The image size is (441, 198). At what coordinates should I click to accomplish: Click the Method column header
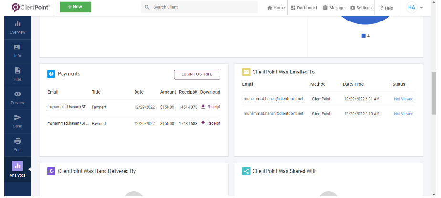point(318,84)
